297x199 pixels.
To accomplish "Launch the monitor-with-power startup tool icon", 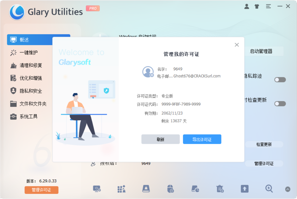I will click(97, 189).
